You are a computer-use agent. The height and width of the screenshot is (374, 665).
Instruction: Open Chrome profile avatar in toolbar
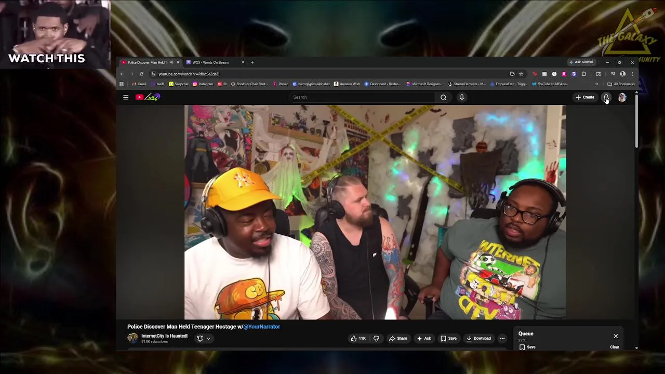622,74
